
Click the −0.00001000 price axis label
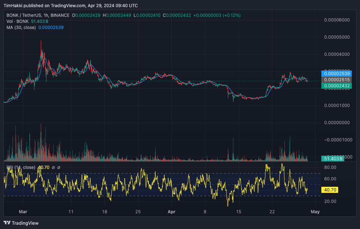pyautogui.click(x=338, y=140)
